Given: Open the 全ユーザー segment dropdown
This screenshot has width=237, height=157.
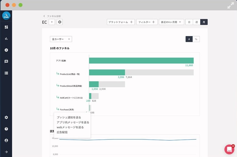Looking at the screenshot, I should (61, 39).
